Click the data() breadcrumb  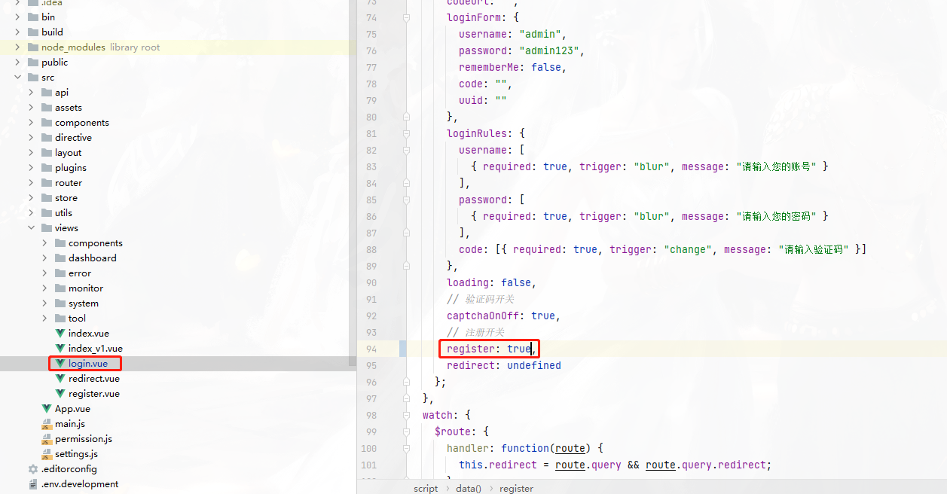point(469,488)
